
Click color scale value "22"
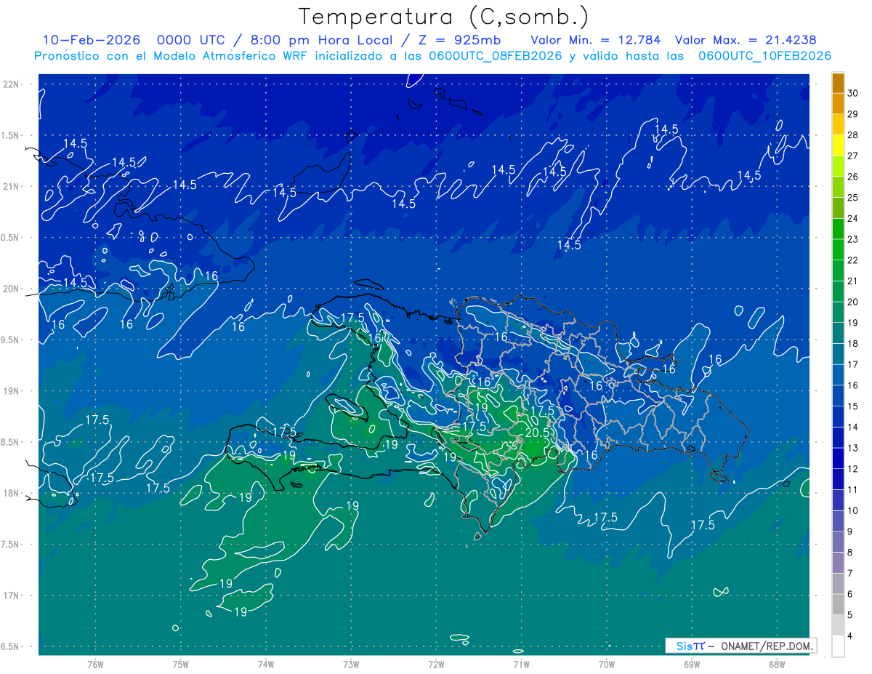pyautogui.click(x=853, y=260)
